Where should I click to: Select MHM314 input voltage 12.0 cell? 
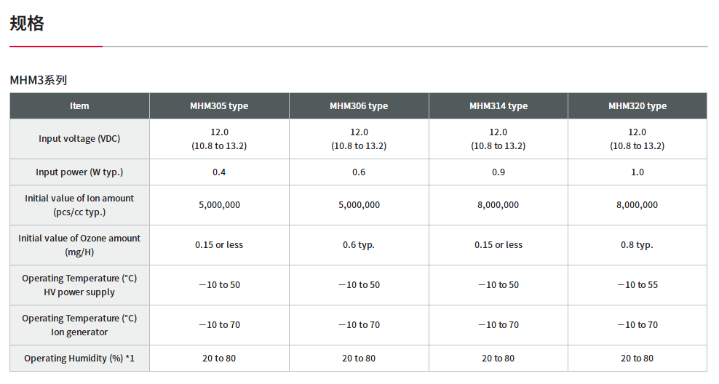(498, 139)
